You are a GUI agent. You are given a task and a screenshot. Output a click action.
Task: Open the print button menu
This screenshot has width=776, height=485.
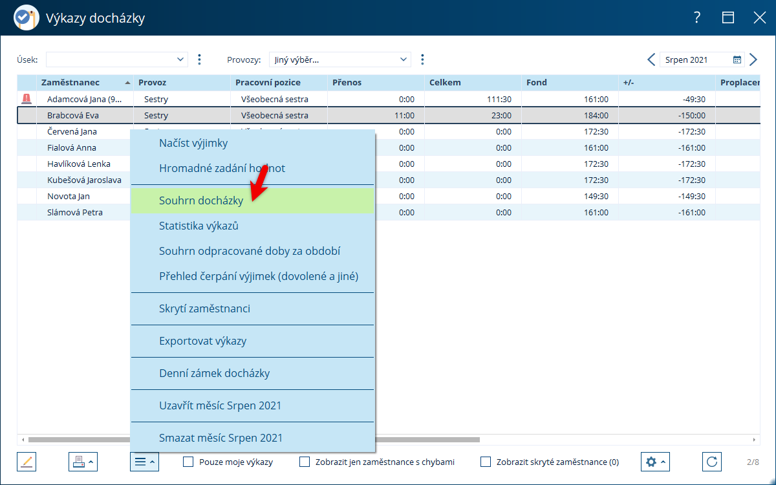83,462
